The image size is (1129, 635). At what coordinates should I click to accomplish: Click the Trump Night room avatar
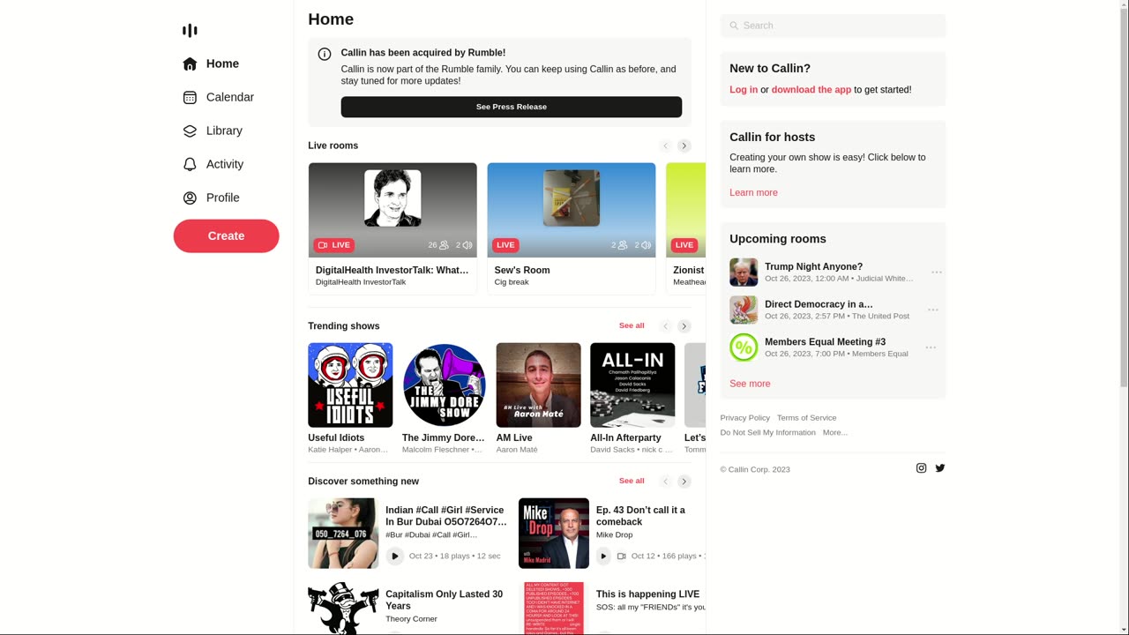pyautogui.click(x=744, y=273)
